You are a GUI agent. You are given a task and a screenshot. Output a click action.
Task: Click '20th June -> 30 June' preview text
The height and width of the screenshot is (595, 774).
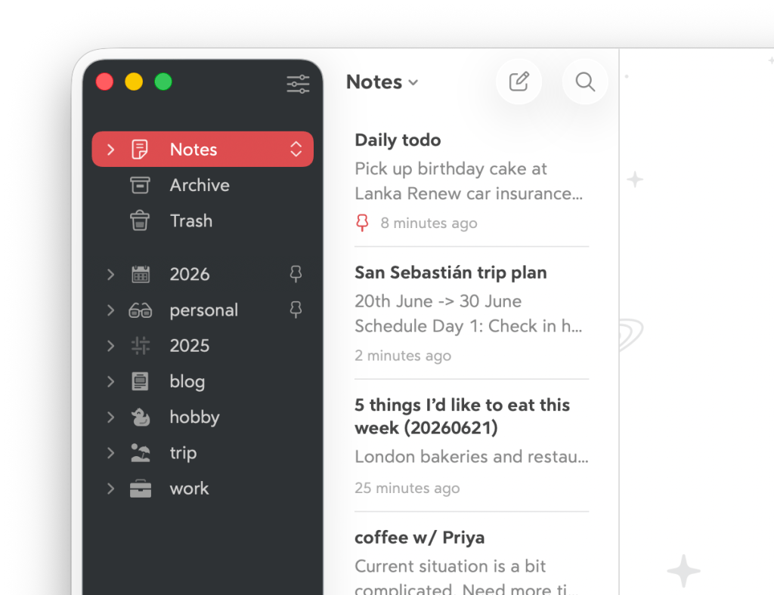438,301
